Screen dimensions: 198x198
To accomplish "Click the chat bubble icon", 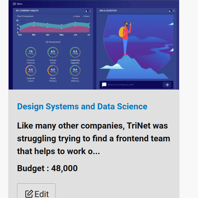I will point(104,84).
